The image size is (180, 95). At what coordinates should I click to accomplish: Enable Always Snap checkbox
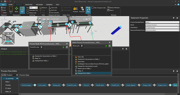(28, 13)
